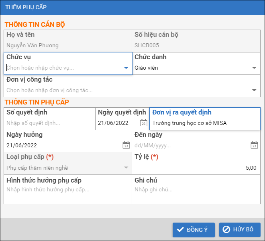Open calendar picker for Ngày hưởng

pos(126,145)
